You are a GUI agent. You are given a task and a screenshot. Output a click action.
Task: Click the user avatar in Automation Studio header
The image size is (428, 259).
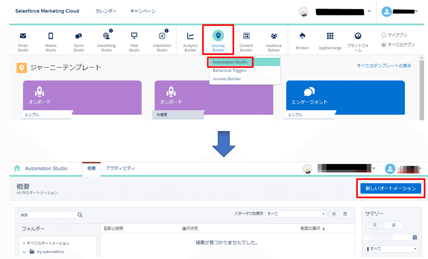[391, 168]
